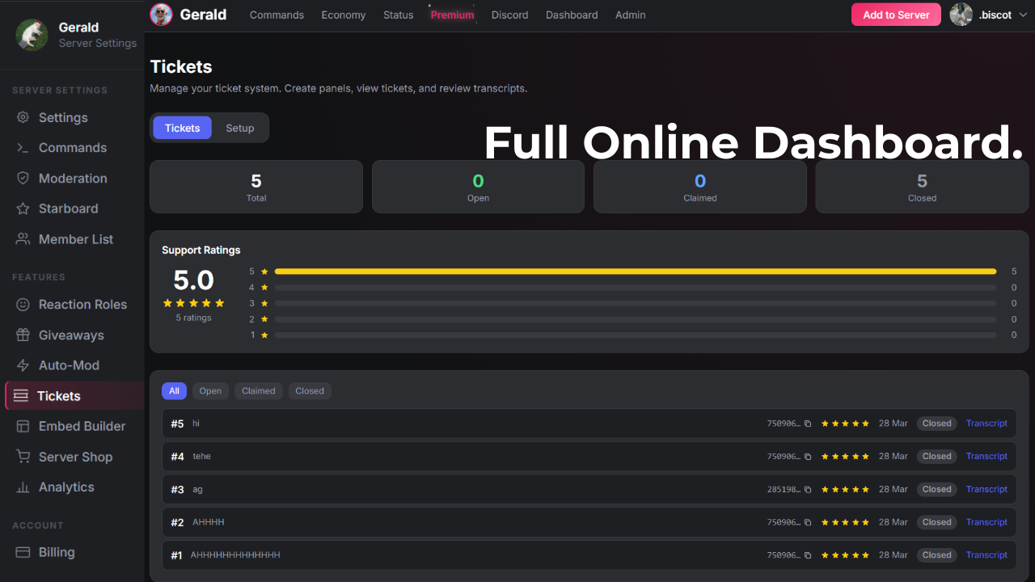
Task: Click the 5-star rating progress bar
Action: 635,272
